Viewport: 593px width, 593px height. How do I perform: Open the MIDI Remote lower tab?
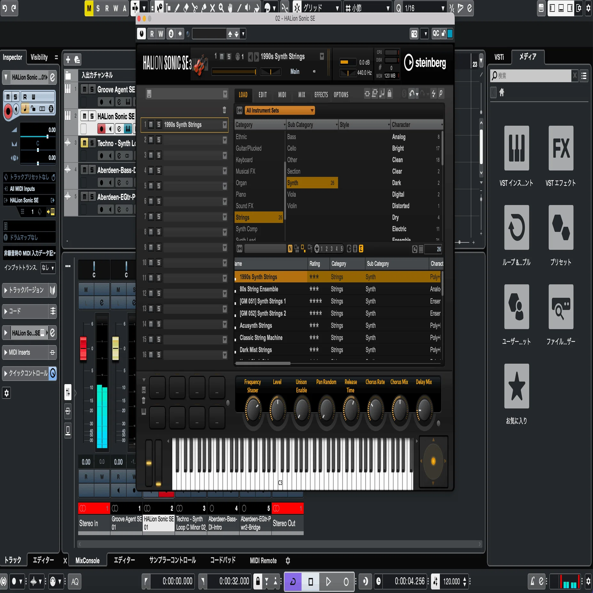pos(263,560)
